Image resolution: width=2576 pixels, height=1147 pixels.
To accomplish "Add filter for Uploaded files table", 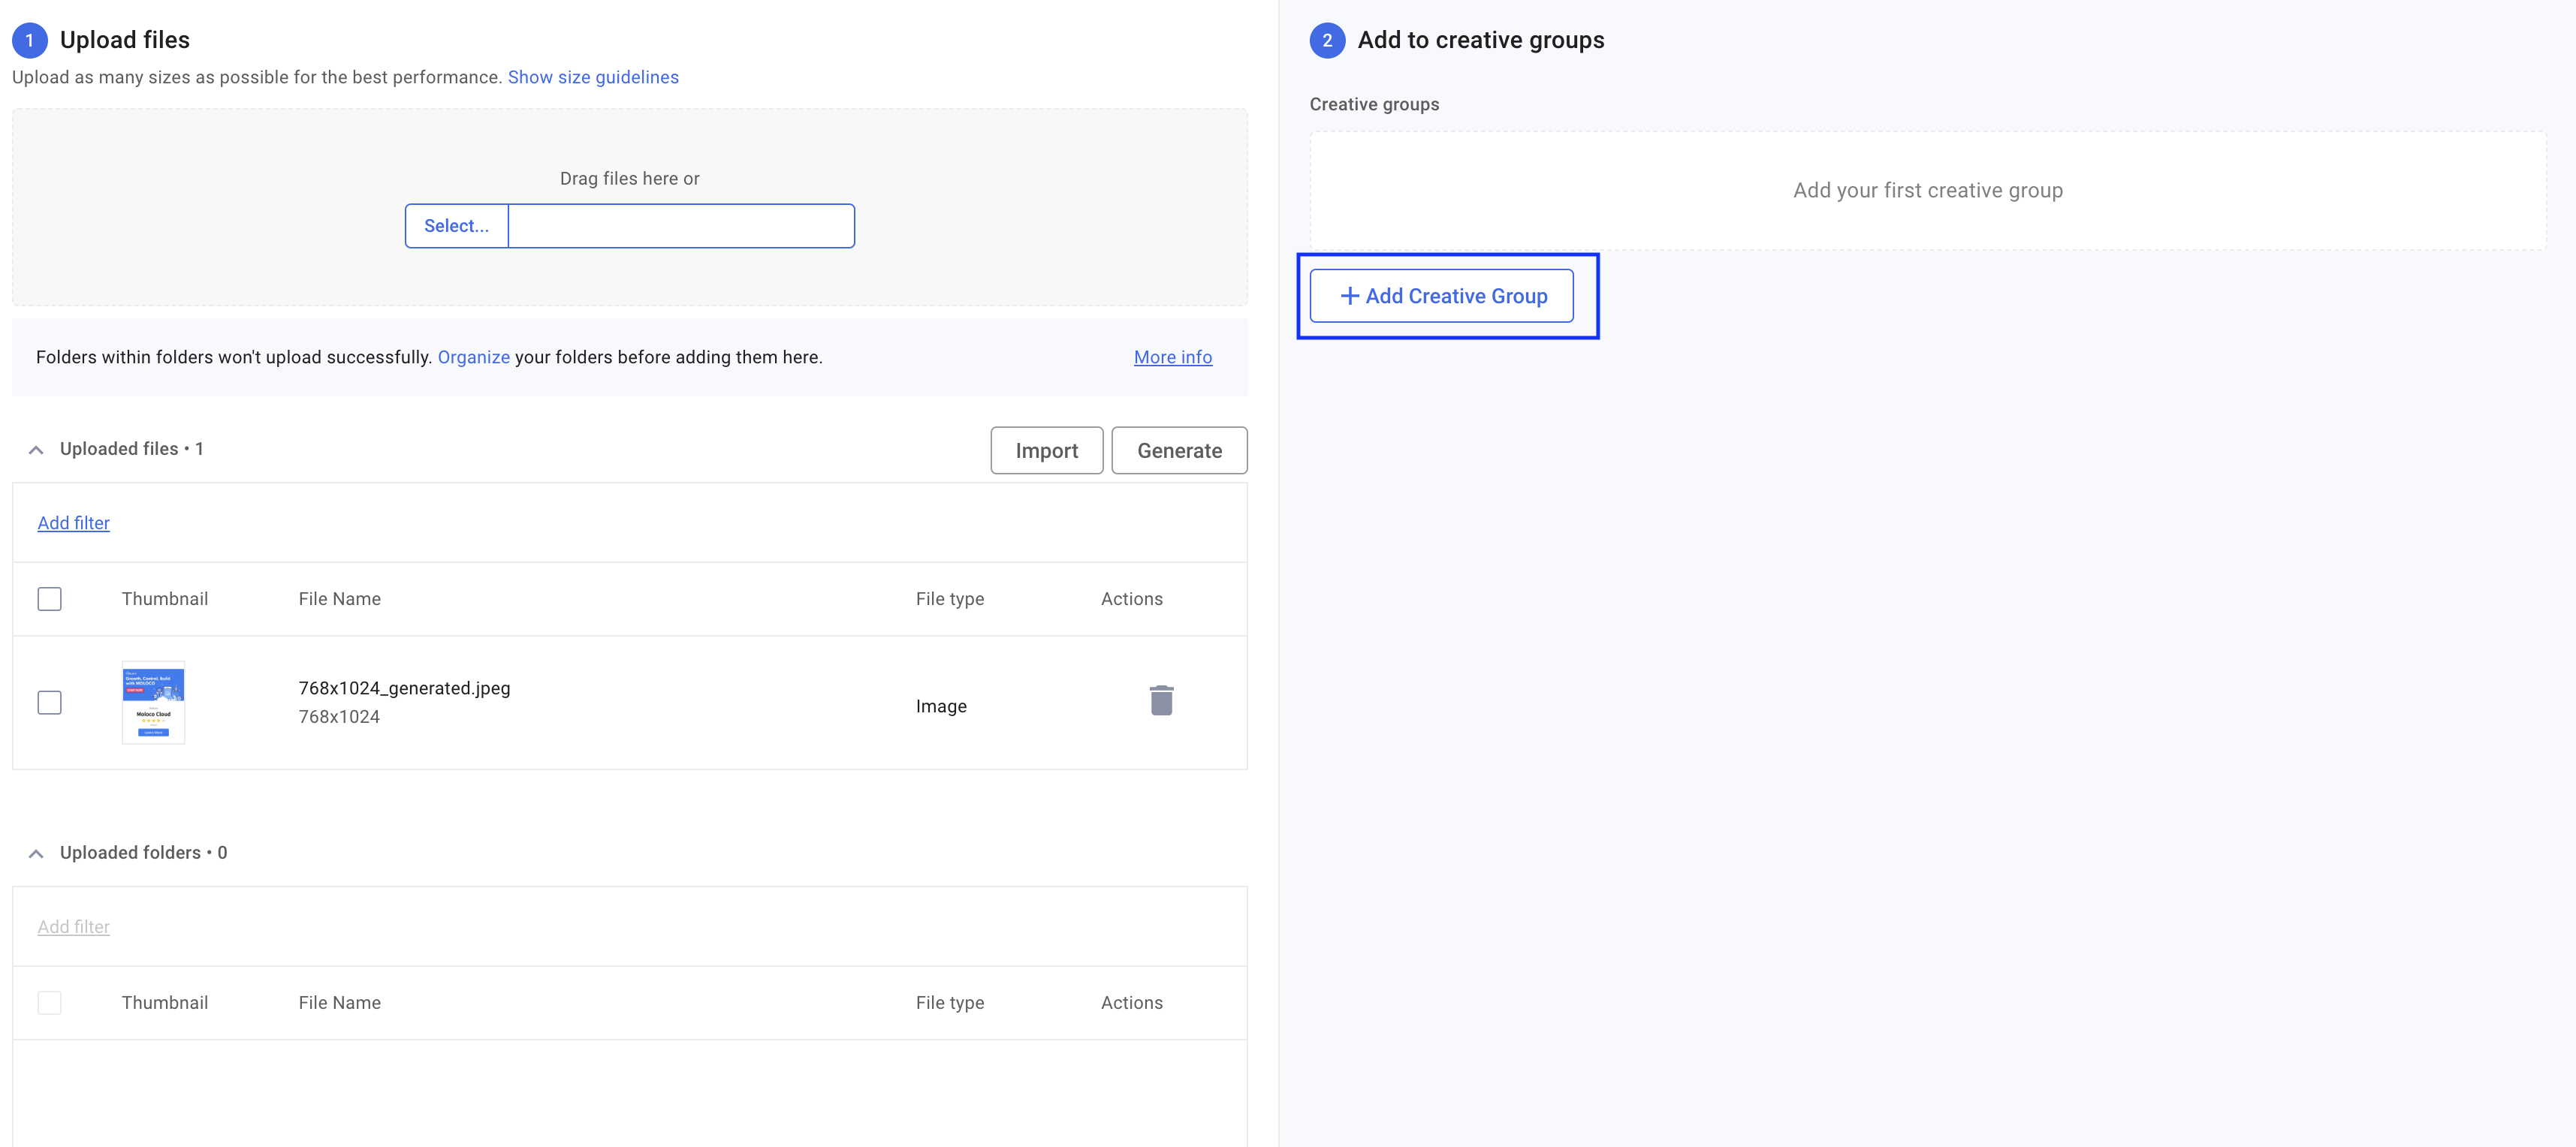I will pos(74,522).
